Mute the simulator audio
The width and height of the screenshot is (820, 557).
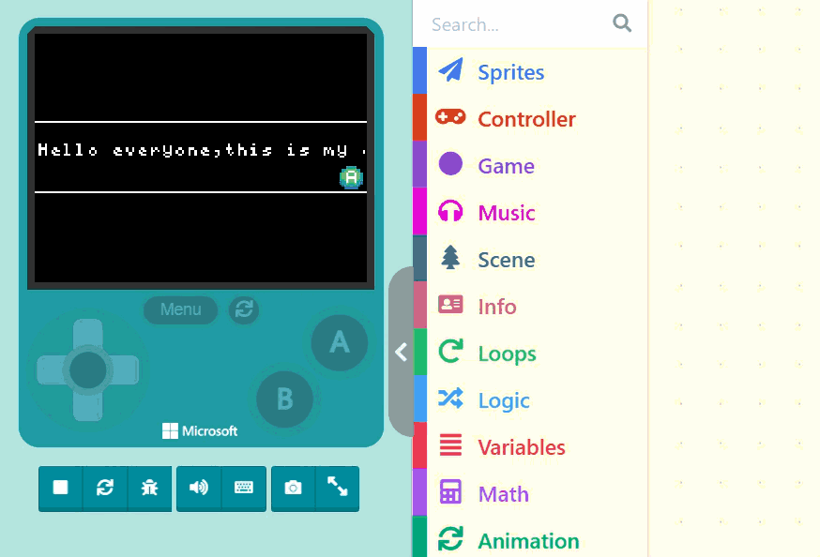[x=198, y=488]
